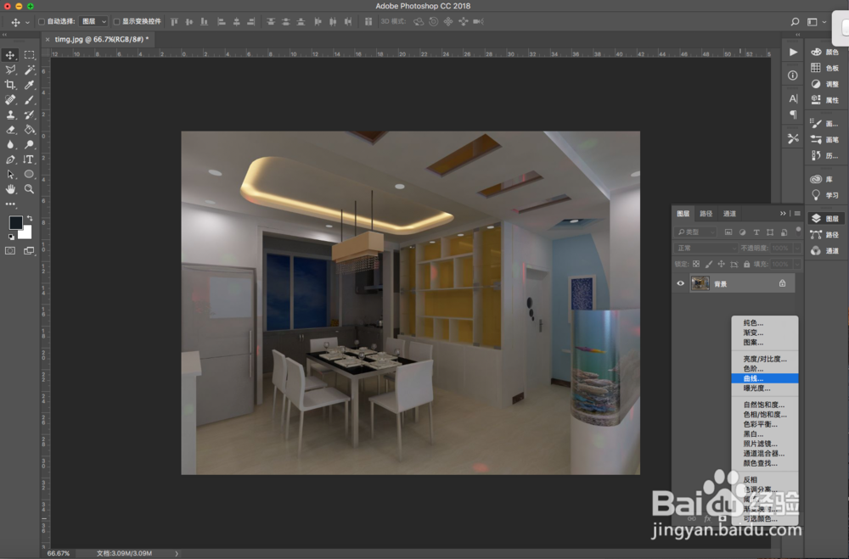Open the background color picker
849x559 pixels.
click(26, 233)
